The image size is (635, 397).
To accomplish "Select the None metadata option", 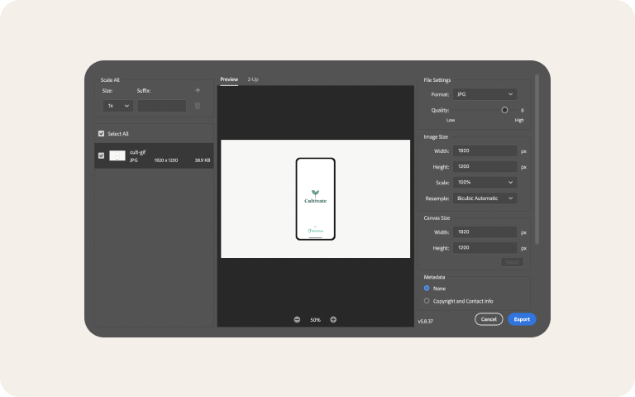I will coord(427,289).
